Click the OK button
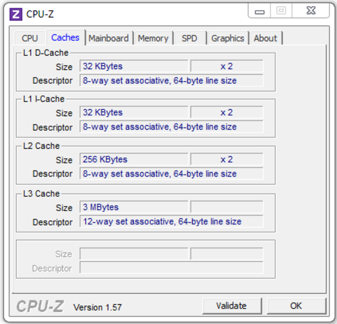337x324 pixels. [x=296, y=306]
